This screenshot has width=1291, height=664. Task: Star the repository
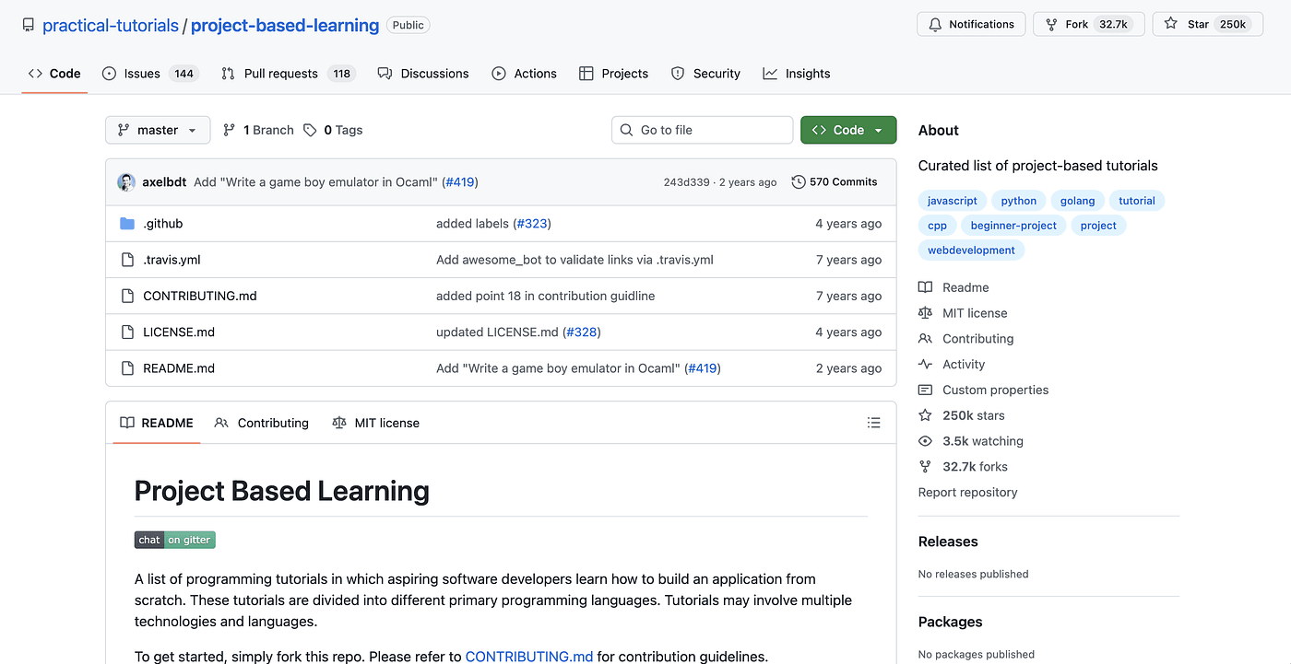pos(1198,25)
